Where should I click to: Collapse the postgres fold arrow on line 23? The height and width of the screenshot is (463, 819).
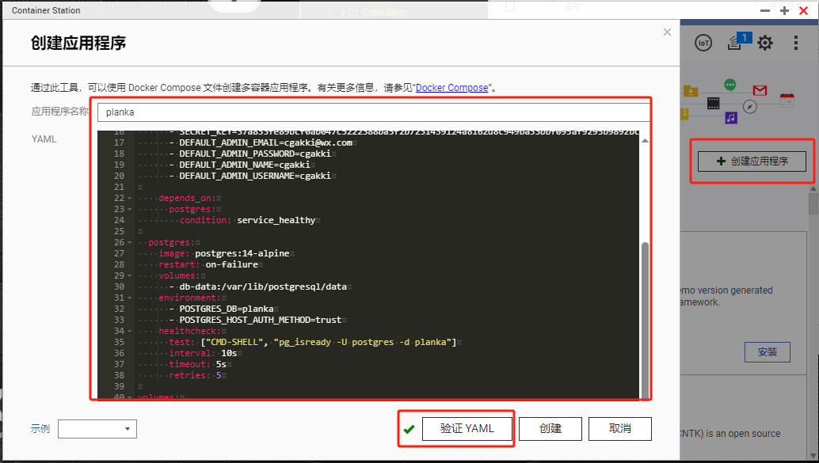coord(130,209)
